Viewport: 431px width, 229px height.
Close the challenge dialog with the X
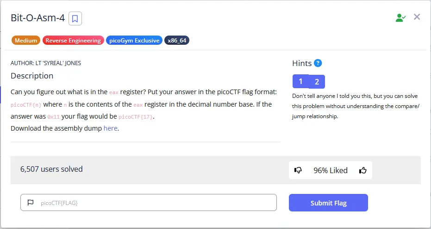coord(417,17)
